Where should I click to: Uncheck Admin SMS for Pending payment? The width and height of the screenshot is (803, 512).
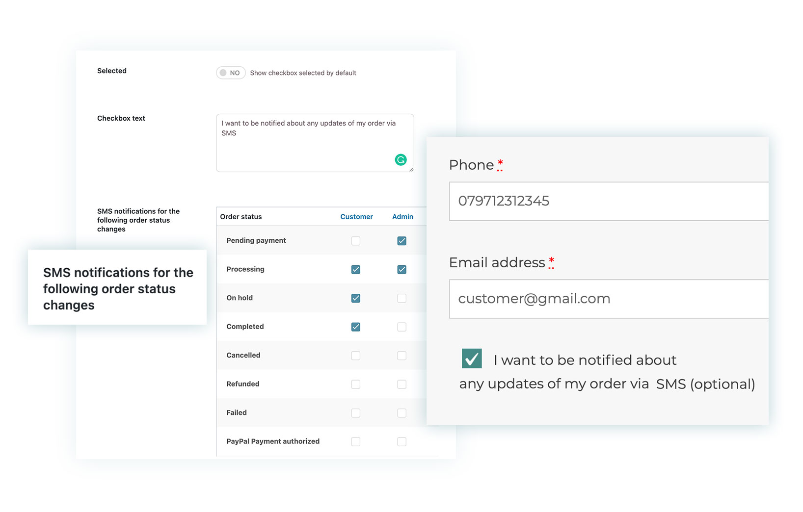point(401,241)
